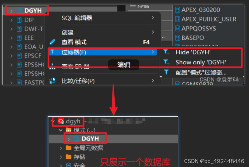The width and height of the screenshot is (249, 167).
Task: Select APEX_PUBLIC_USER schema entry
Action: pyautogui.click(x=209, y=19)
